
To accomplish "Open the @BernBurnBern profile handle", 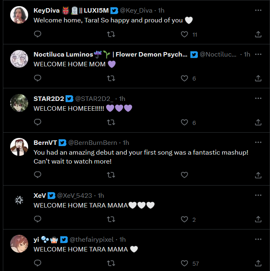I will [92, 143].
